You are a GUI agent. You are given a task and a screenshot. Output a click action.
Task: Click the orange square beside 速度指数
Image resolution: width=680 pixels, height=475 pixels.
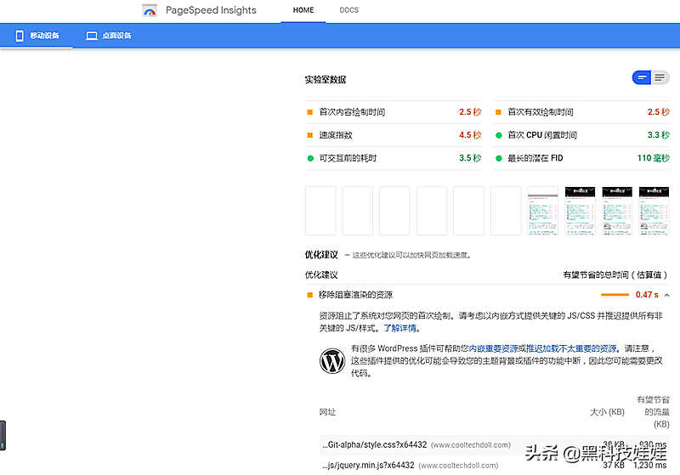pos(310,135)
